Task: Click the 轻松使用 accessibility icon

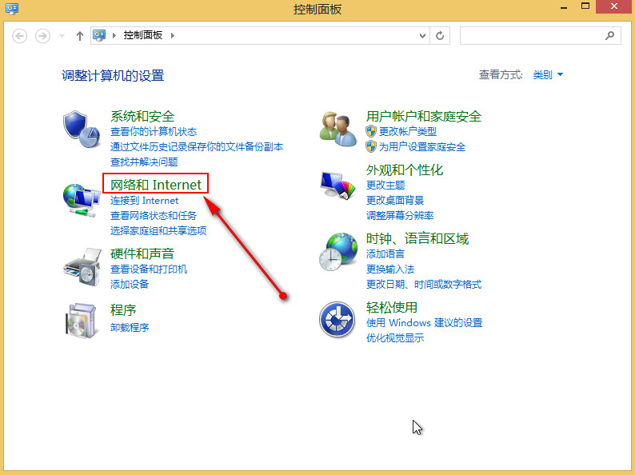Action: click(x=337, y=320)
